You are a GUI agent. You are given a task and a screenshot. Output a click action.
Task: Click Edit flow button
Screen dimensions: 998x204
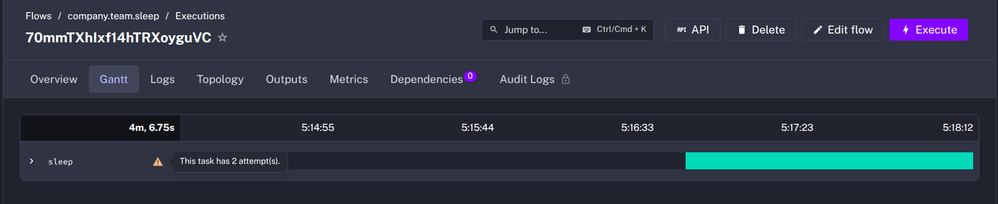pyautogui.click(x=842, y=30)
